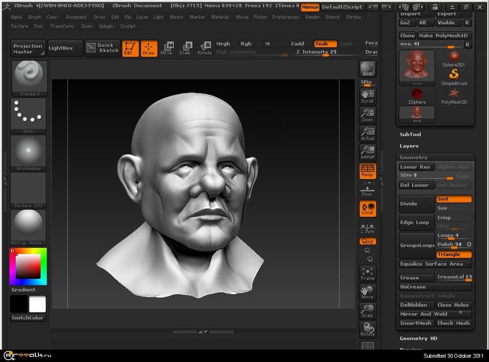Click the Scroll canvas icon

pos(367,96)
